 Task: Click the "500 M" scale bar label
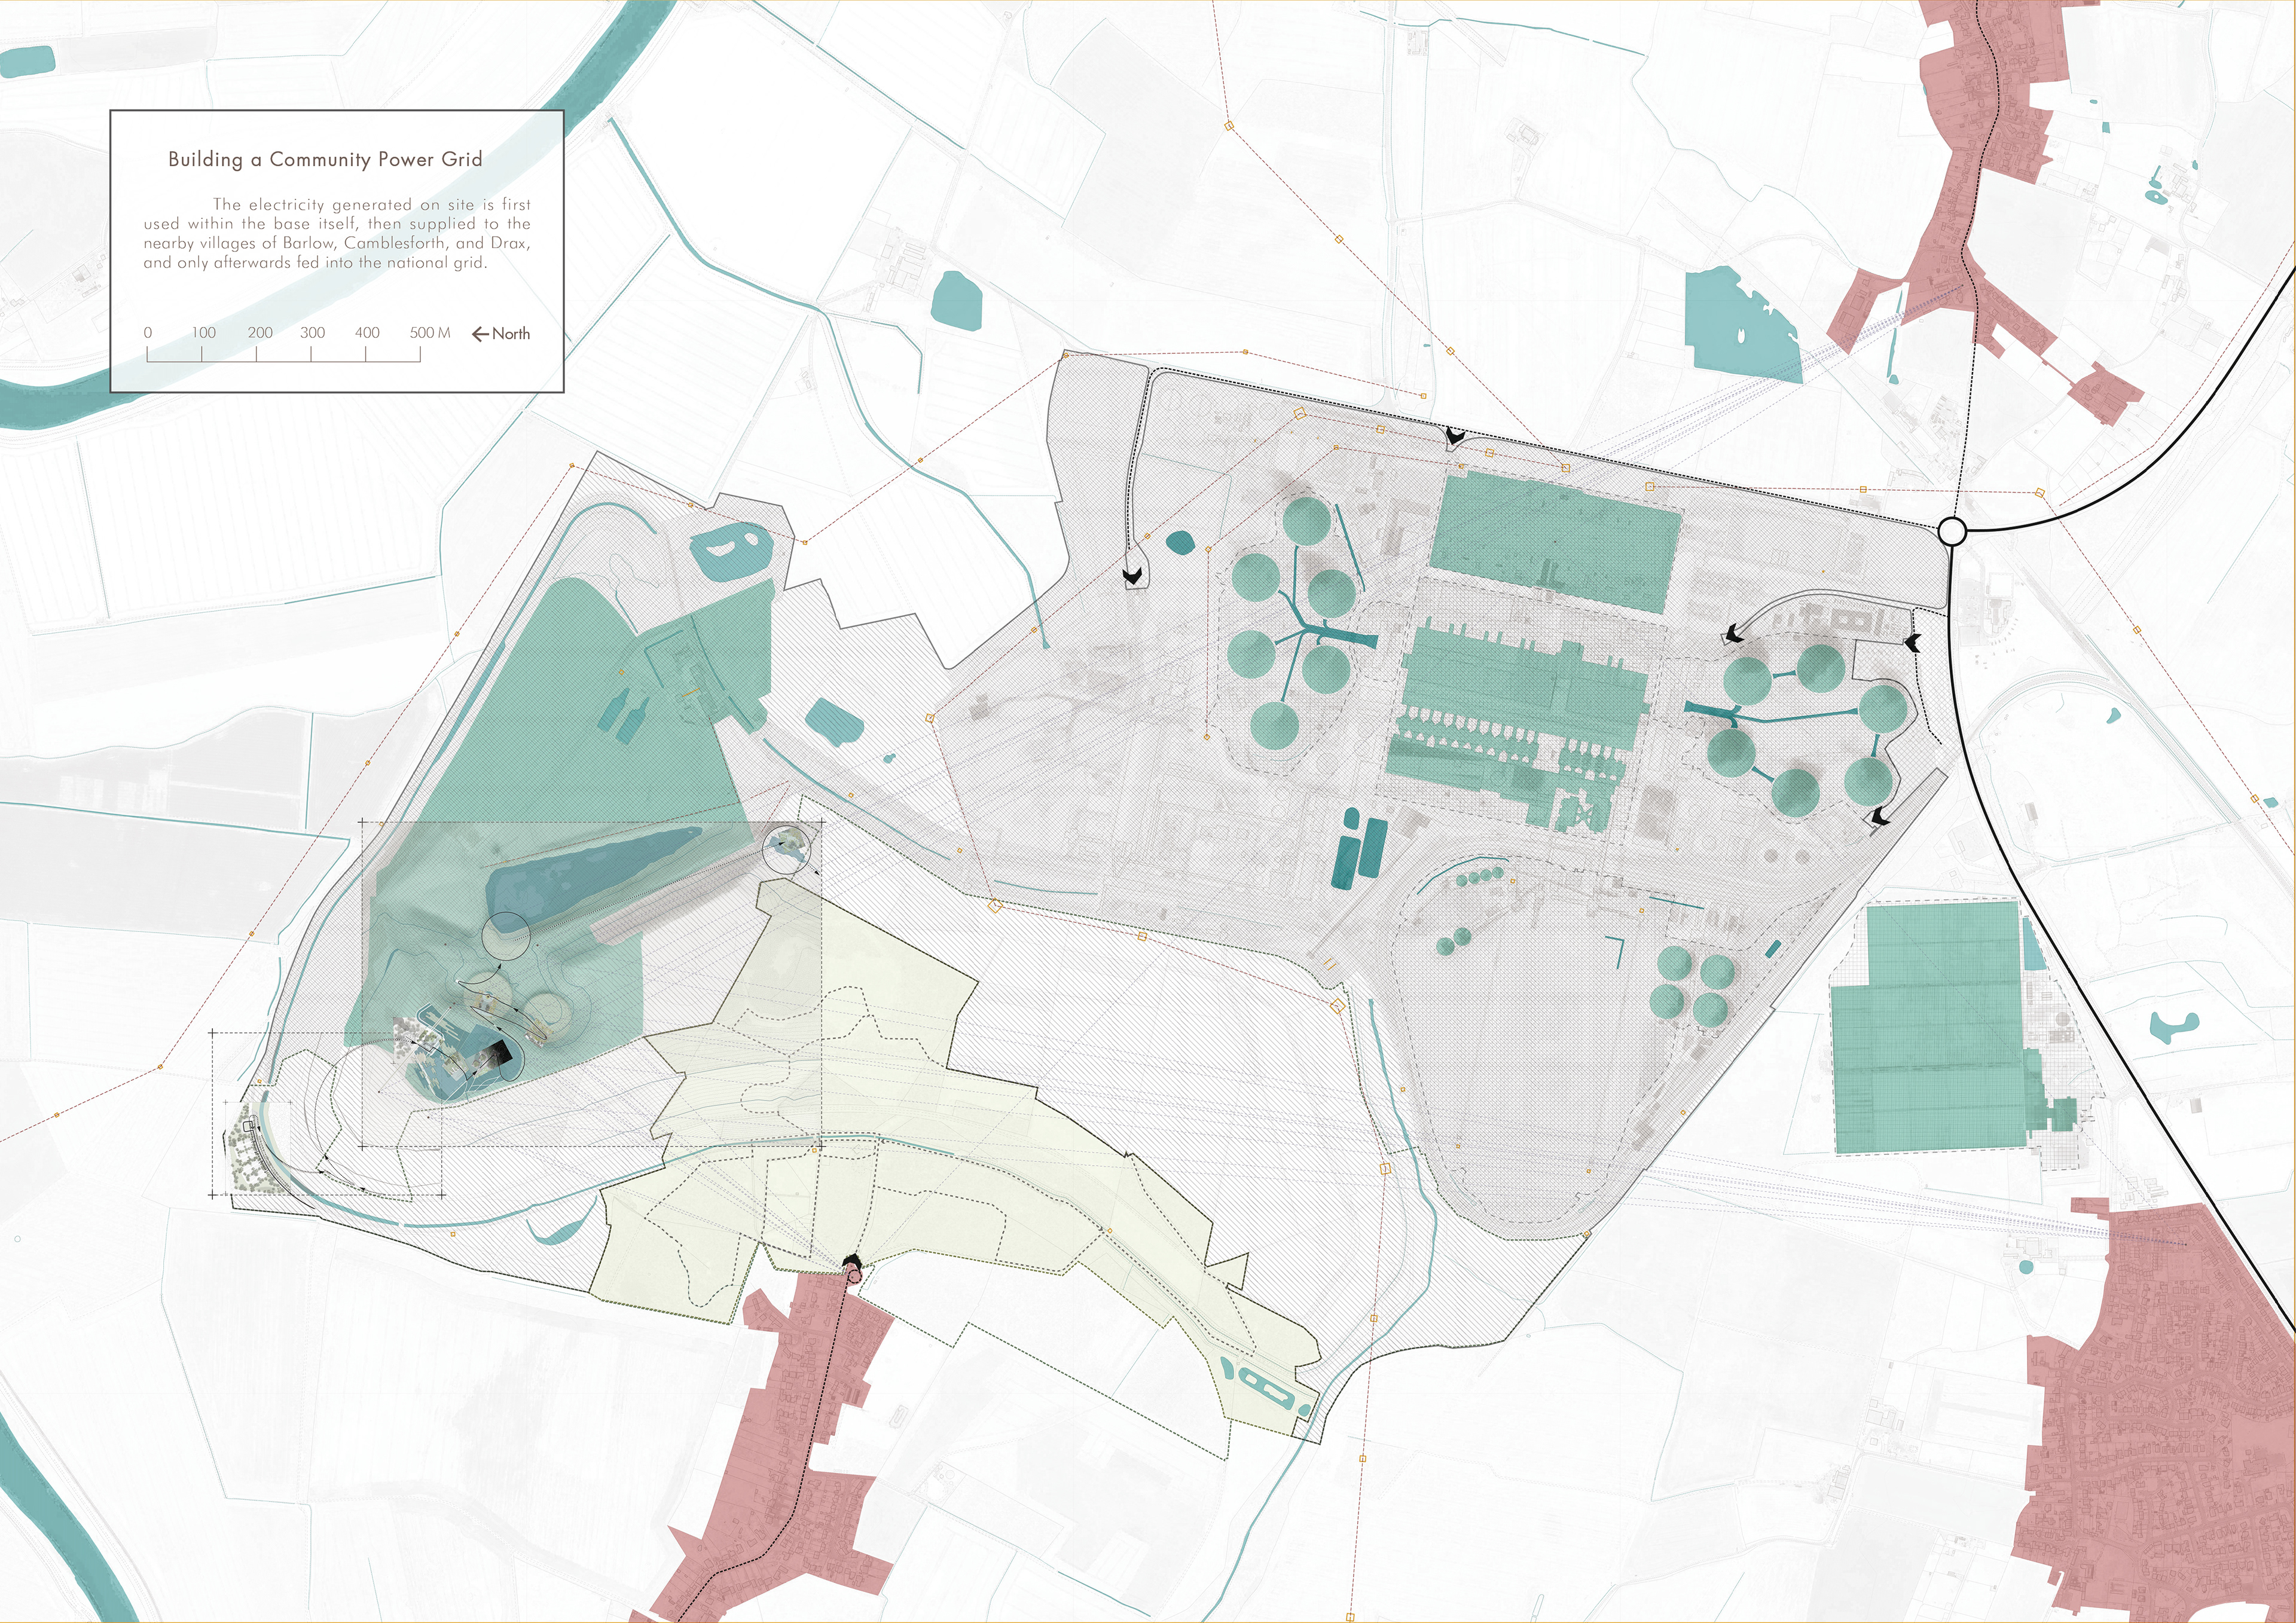tap(429, 332)
